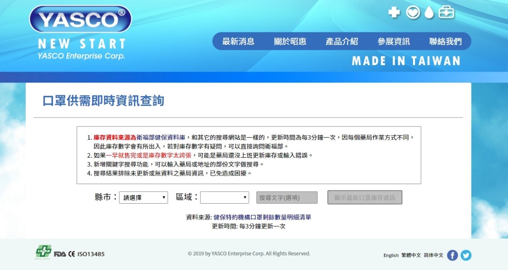
Task: Open the Facebook page icon
Action: [x=452, y=255]
